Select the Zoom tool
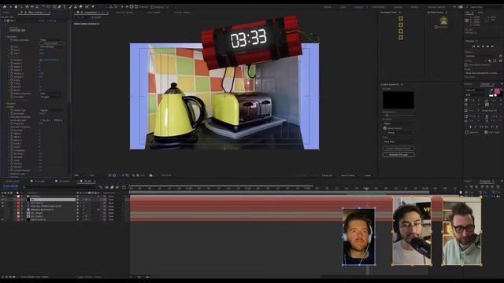Viewport: 504px width, 283px height. coord(21,7)
